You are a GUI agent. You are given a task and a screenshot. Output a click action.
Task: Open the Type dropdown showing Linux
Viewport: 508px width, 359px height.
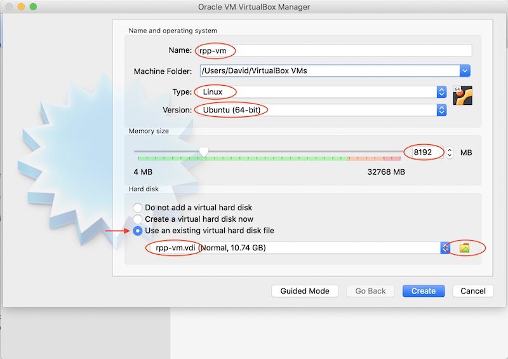click(322, 91)
